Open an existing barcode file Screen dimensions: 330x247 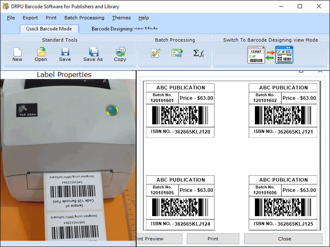[x=40, y=54]
